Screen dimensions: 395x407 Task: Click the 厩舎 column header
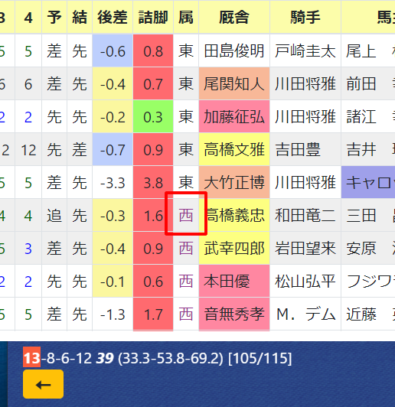pos(234,17)
